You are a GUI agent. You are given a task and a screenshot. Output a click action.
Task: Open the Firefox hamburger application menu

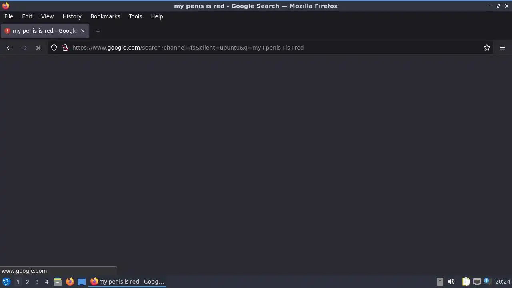[x=502, y=48]
